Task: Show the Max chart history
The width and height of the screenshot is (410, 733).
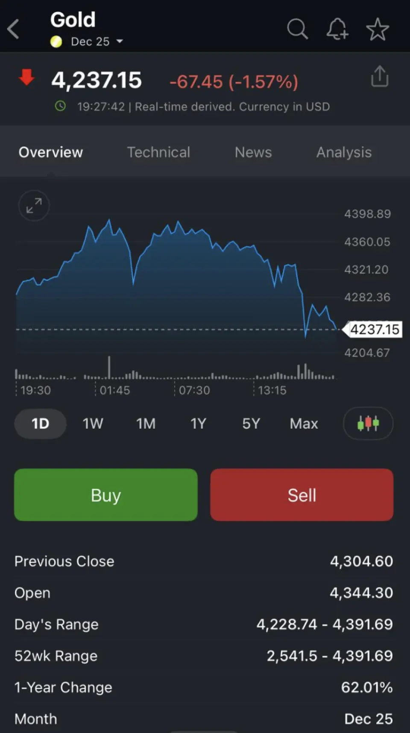Action: tap(304, 423)
